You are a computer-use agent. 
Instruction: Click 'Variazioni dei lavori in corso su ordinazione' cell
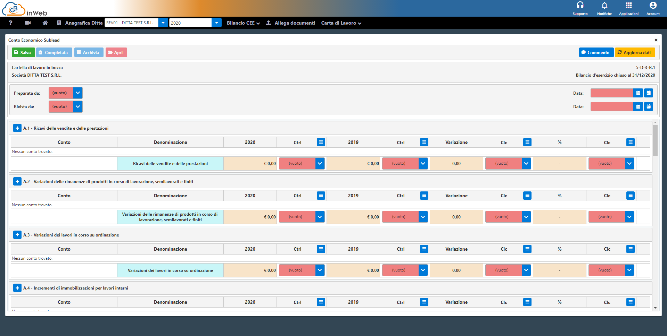[x=170, y=270]
